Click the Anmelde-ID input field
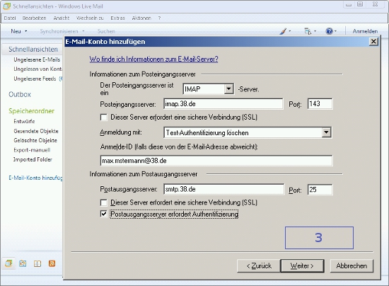This screenshot has height=286, width=389. click(x=216, y=161)
